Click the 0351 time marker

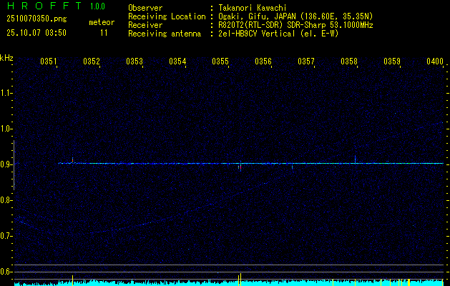coord(49,62)
